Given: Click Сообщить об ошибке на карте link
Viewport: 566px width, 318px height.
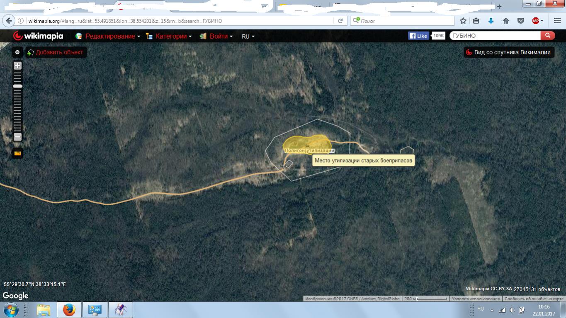Looking at the screenshot, I should [x=534, y=299].
